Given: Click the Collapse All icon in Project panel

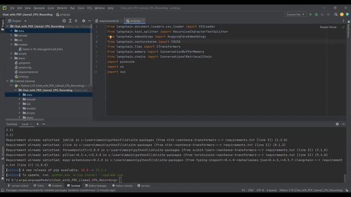Looking at the screenshot, I should coord(76,21).
